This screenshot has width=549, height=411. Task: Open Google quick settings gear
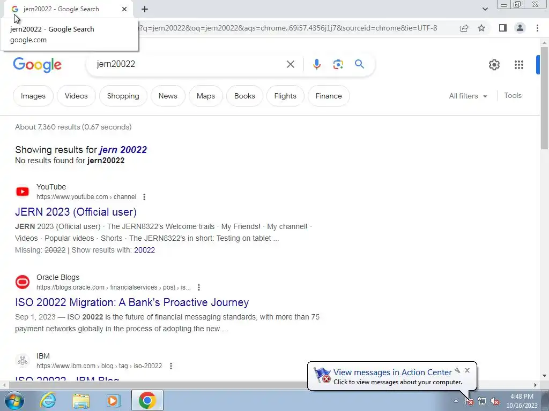click(494, 65)
